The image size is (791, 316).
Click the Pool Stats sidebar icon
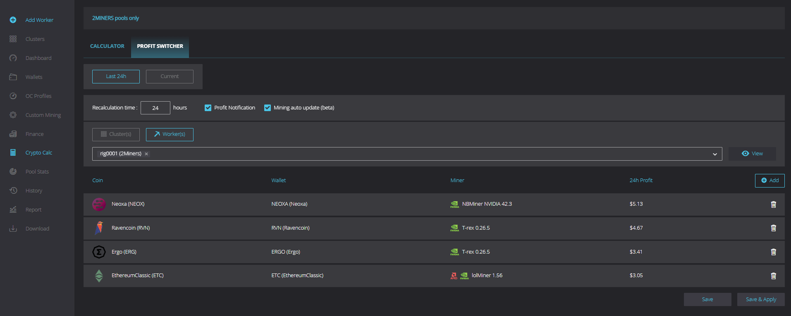pos(13,171)
